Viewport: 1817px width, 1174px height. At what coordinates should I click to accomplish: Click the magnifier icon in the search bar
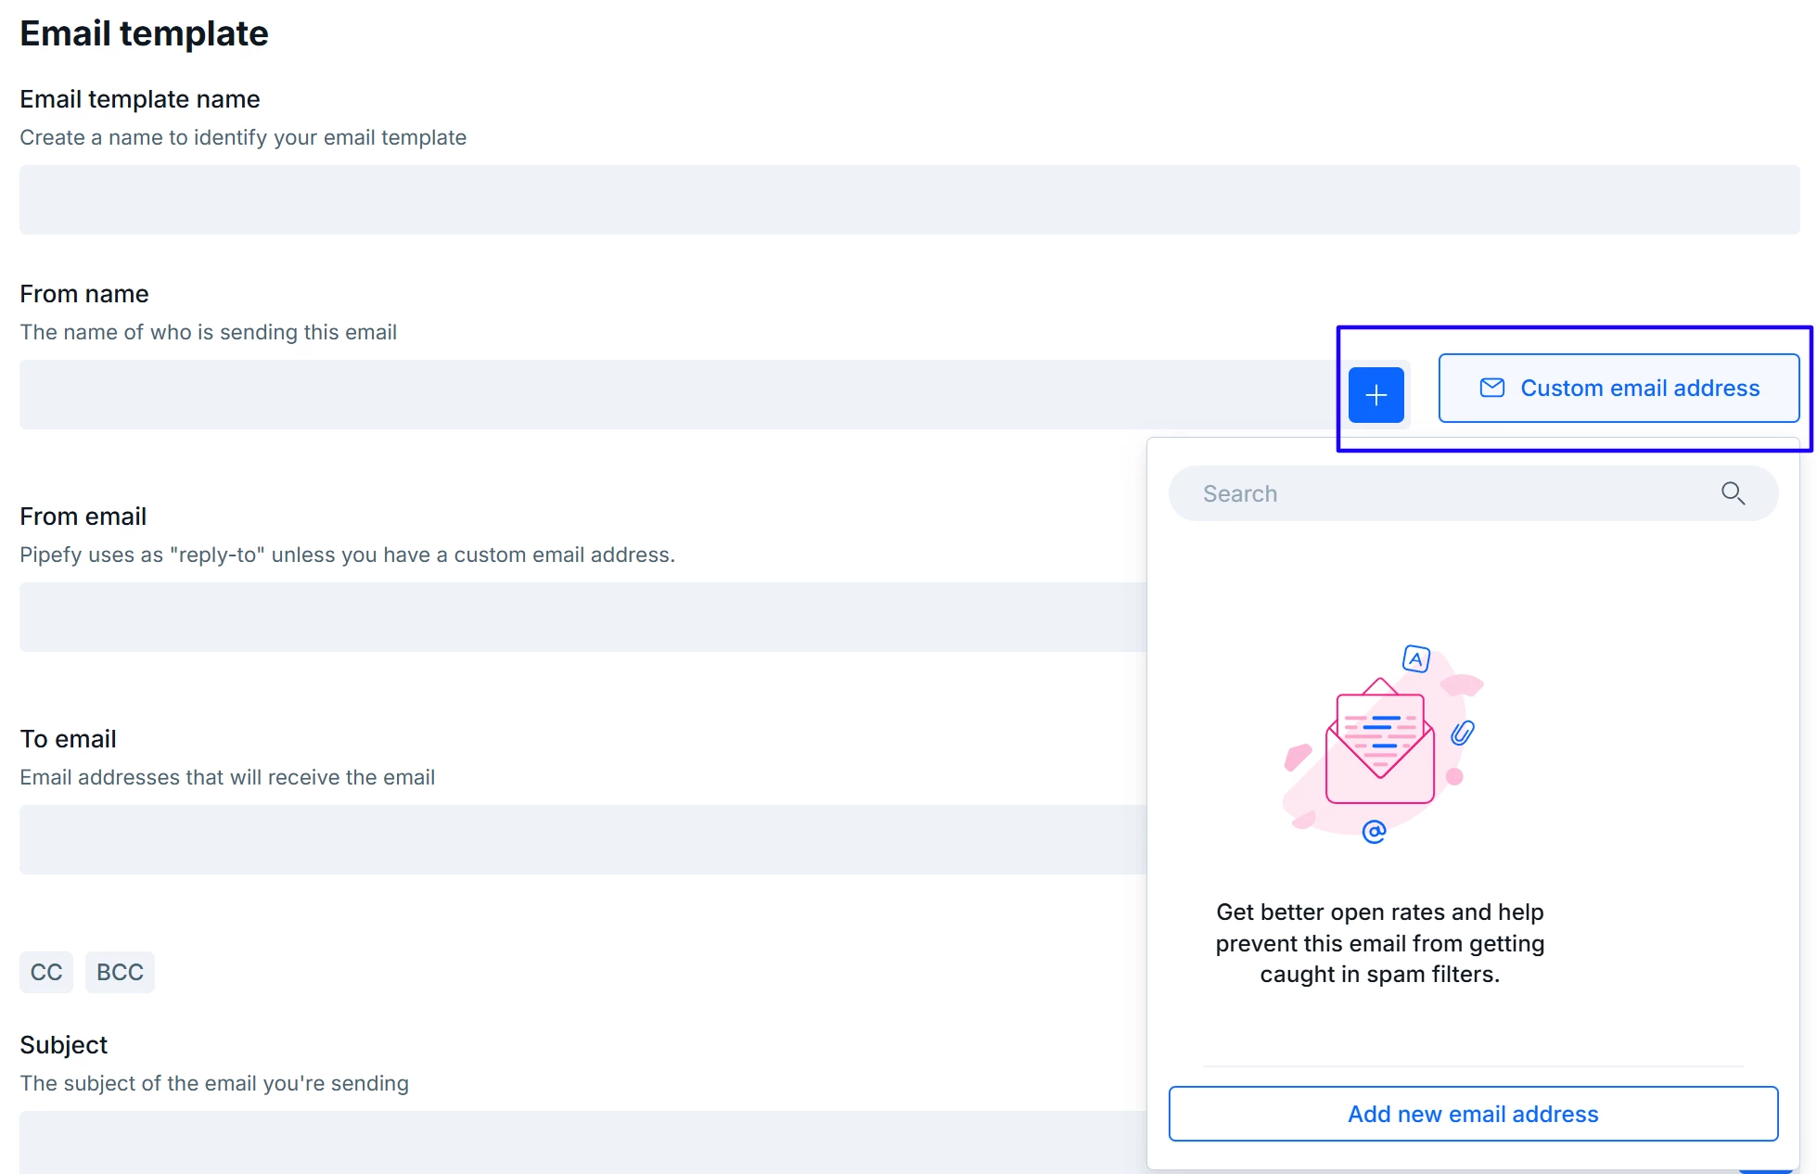click(1733, 493)
